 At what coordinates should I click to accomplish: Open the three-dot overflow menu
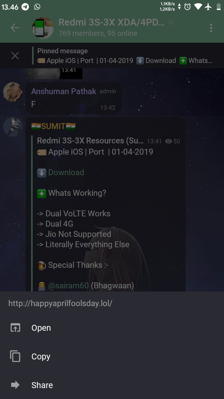[211, 28]
